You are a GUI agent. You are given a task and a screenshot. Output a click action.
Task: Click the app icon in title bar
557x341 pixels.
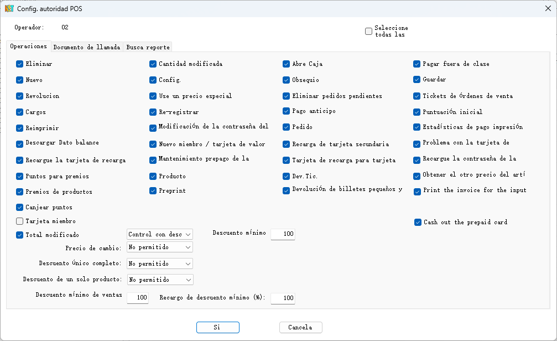click(x=9, y=8)
